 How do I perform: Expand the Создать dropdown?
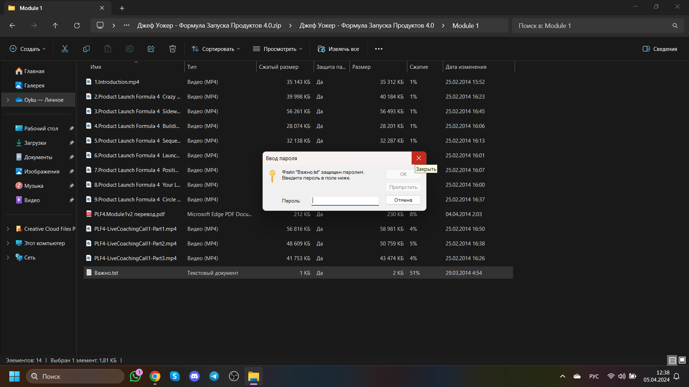click(28, 49)
